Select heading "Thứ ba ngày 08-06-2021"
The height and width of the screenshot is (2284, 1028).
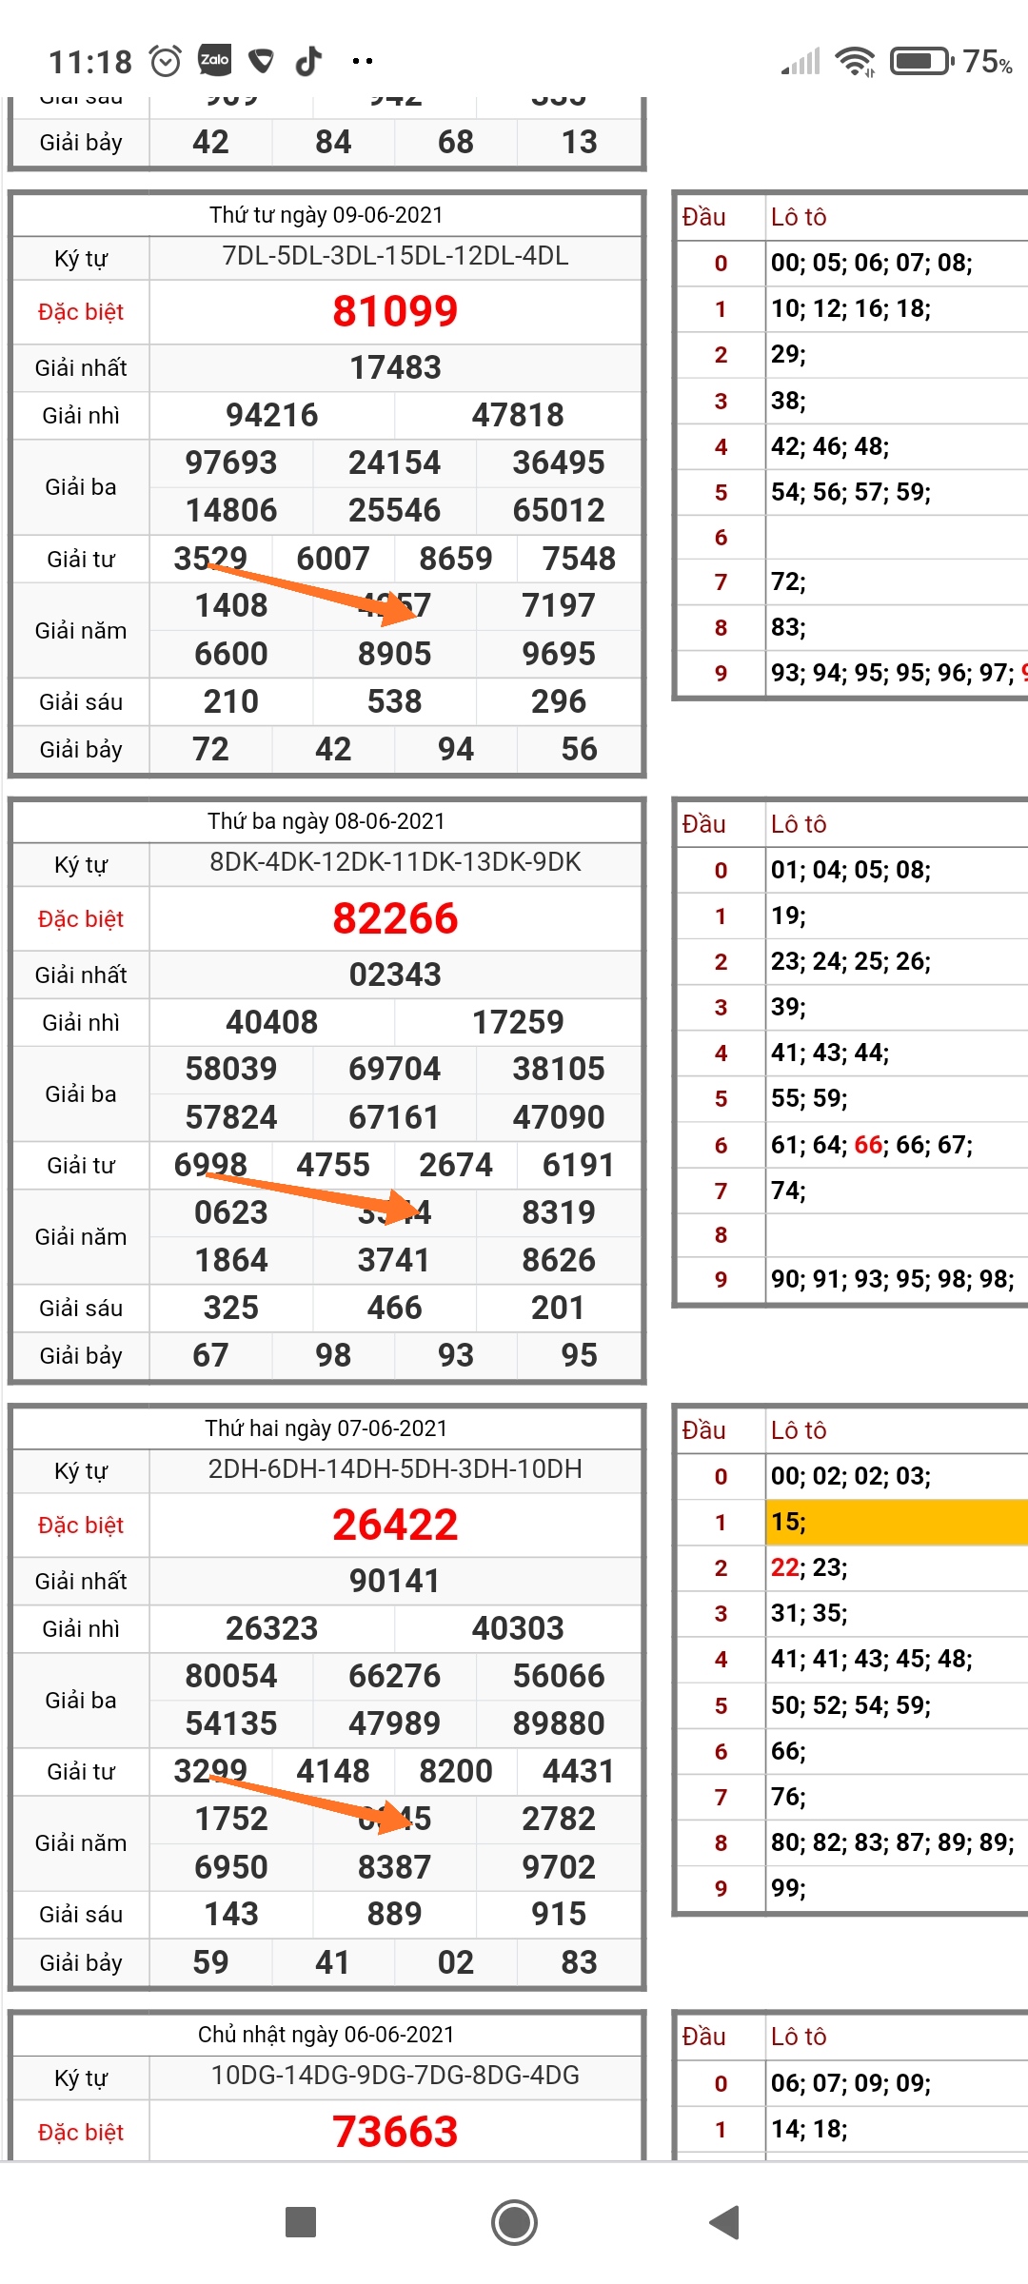click(x=326, y=821)
